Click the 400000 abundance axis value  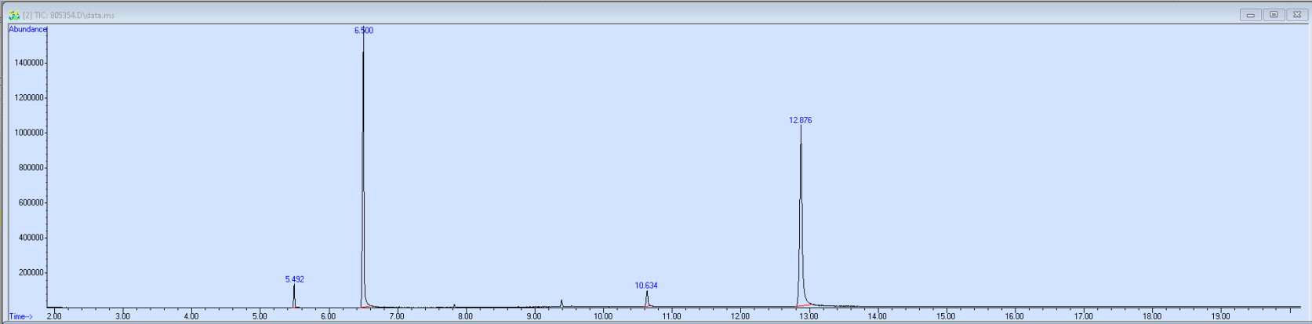[31, 238]
